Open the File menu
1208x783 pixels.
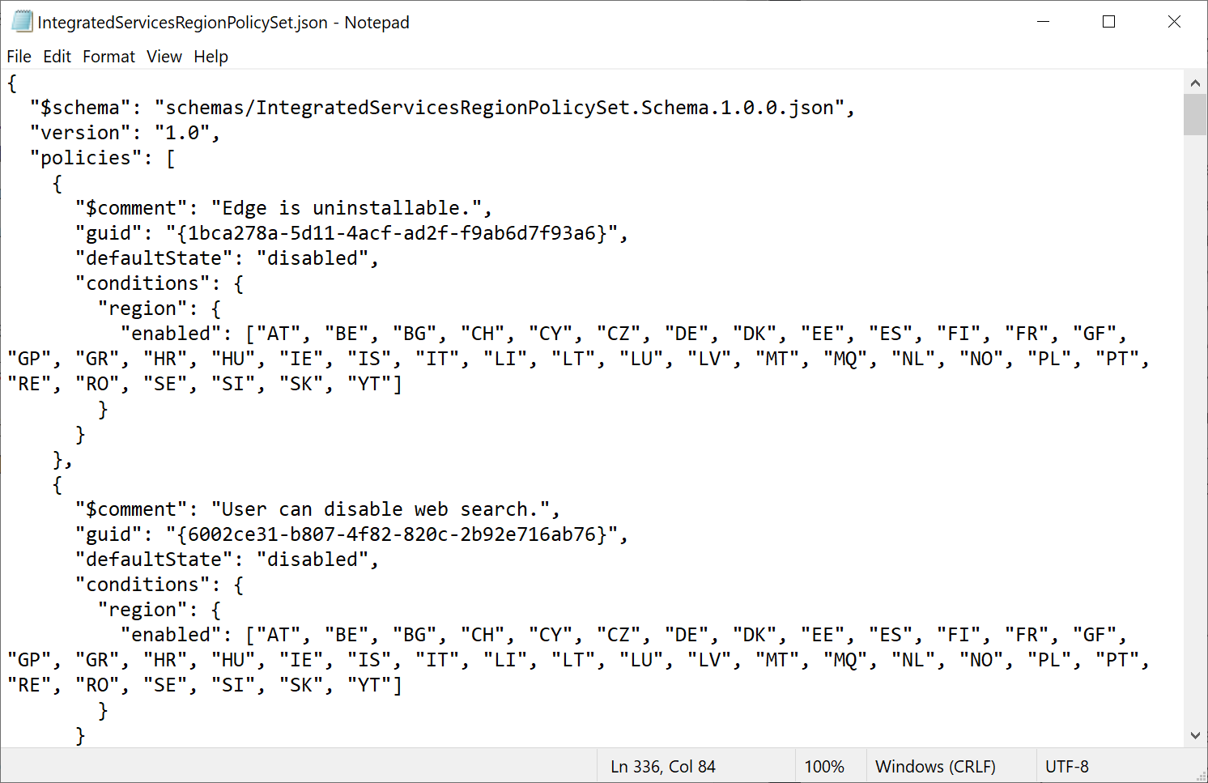19,57
